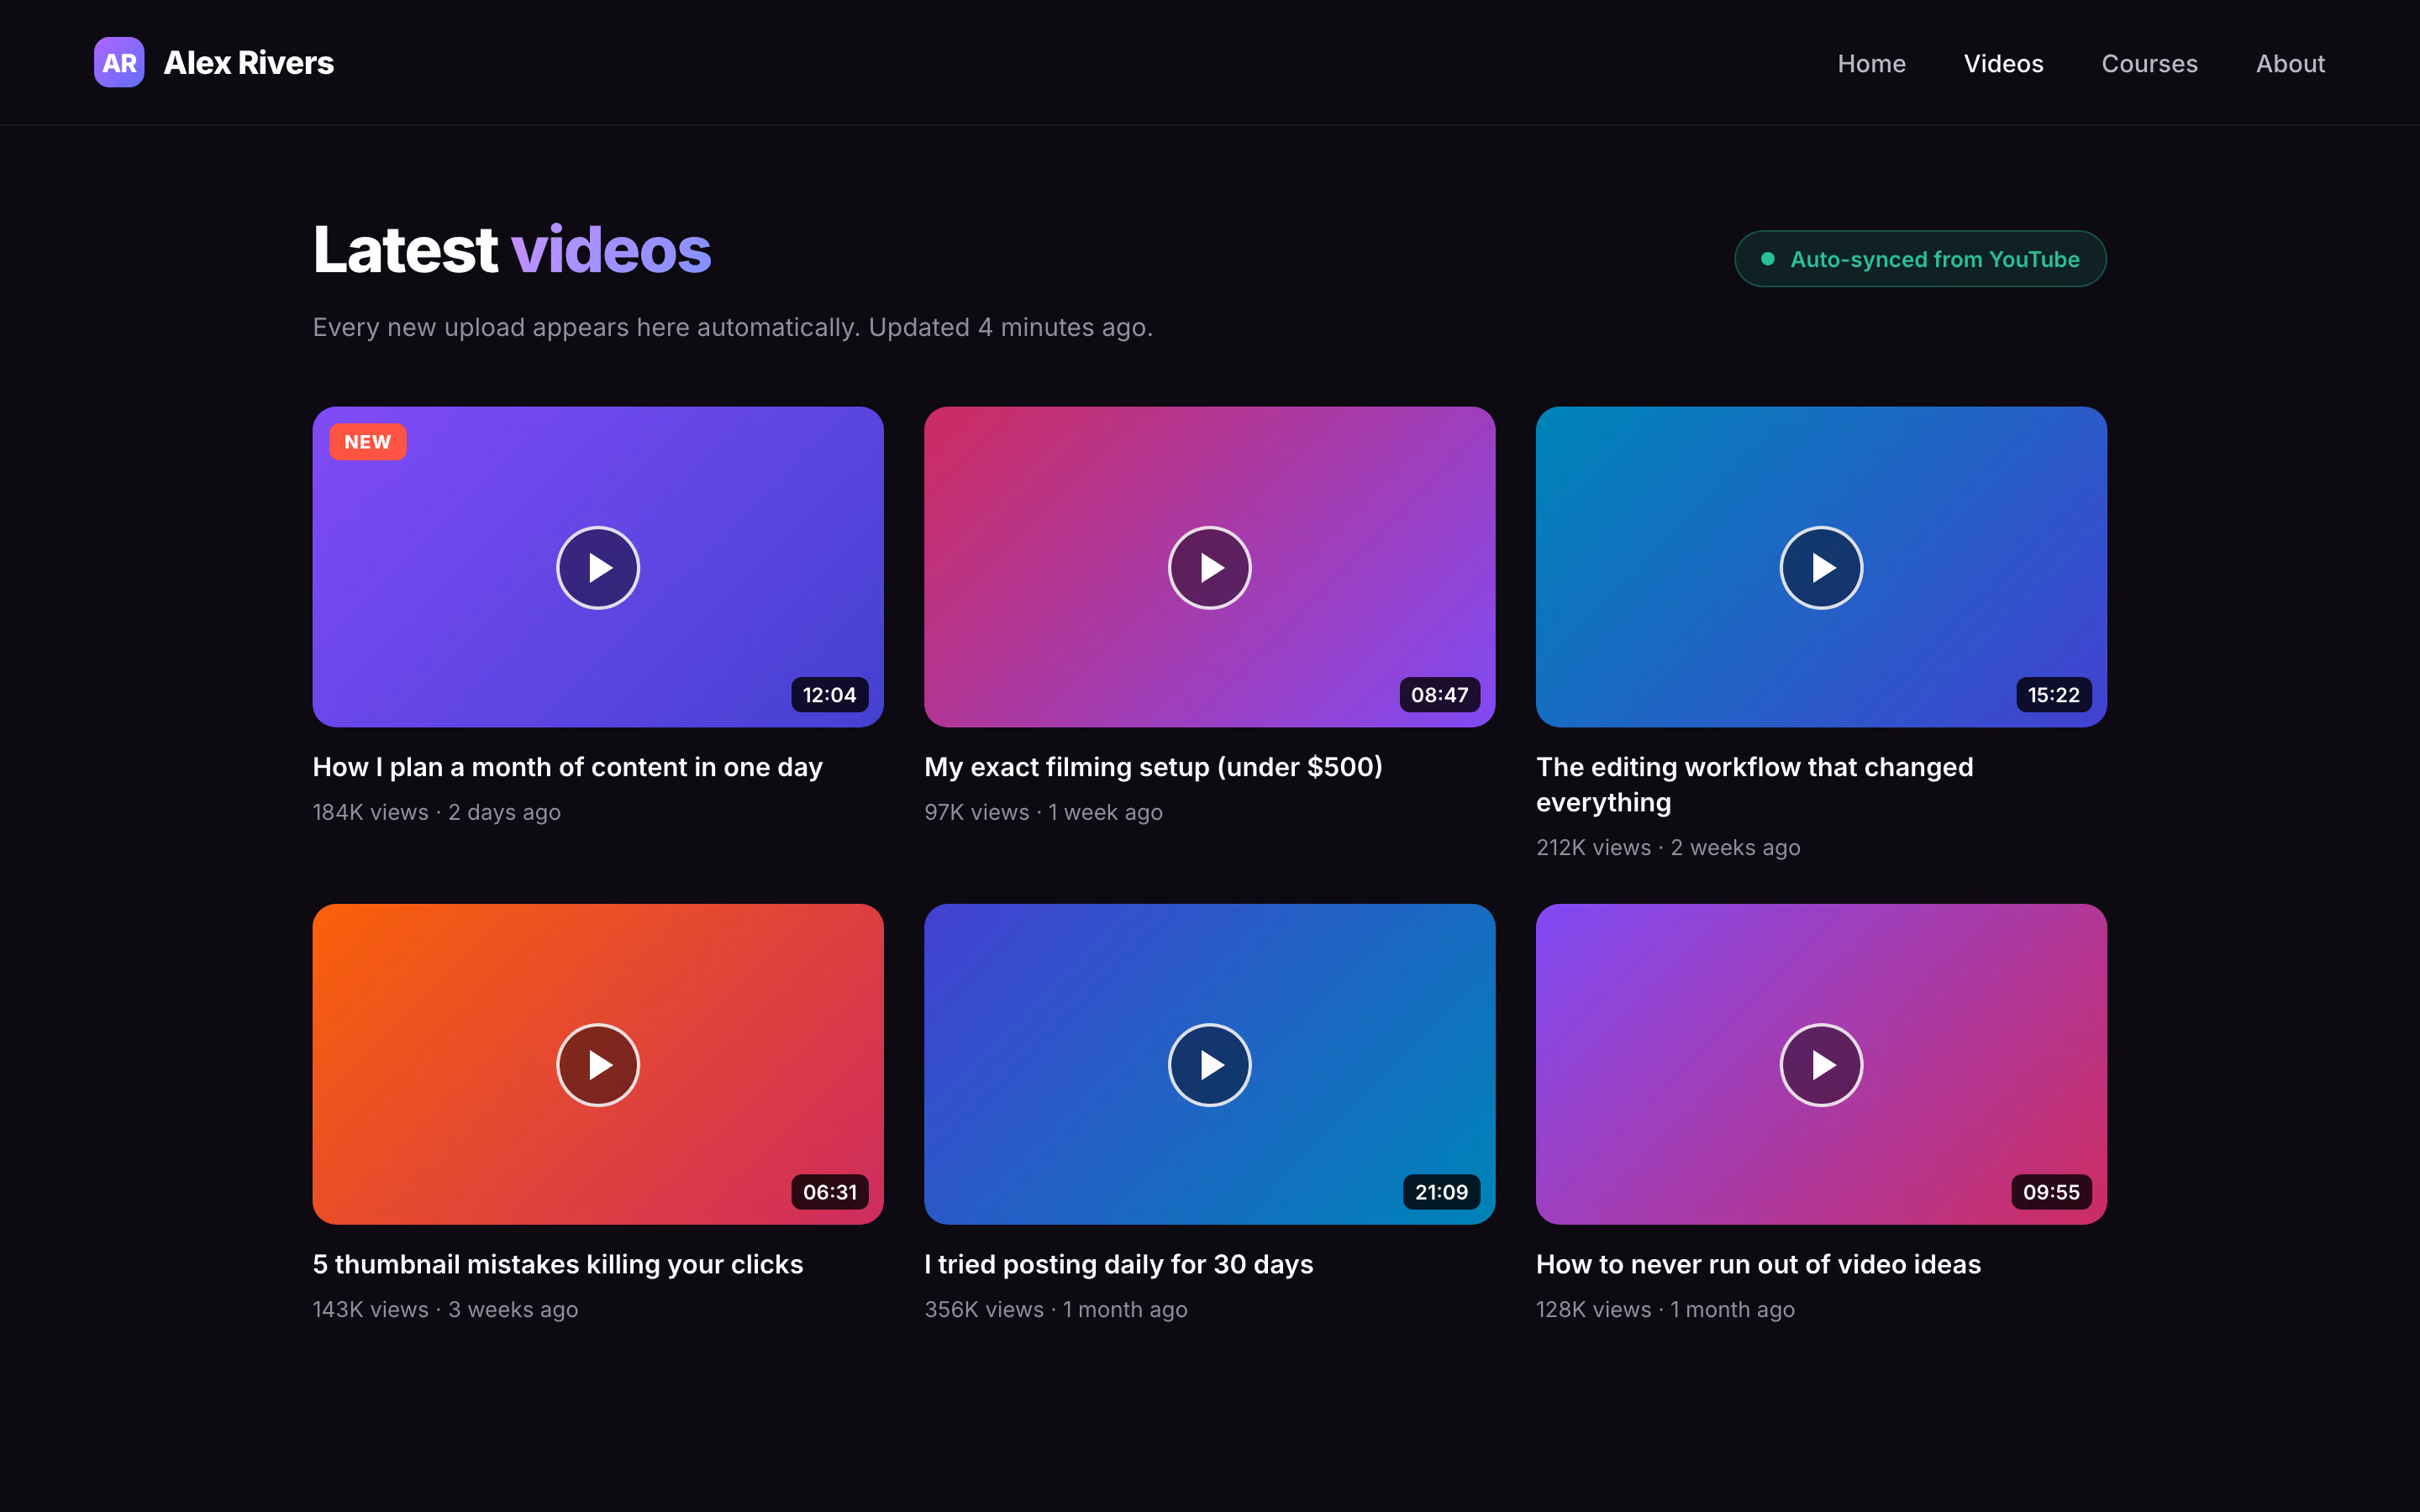Click 184K views · 2 days ago text
This screenshot has width=2420, height=1512.
coord(436,812)
